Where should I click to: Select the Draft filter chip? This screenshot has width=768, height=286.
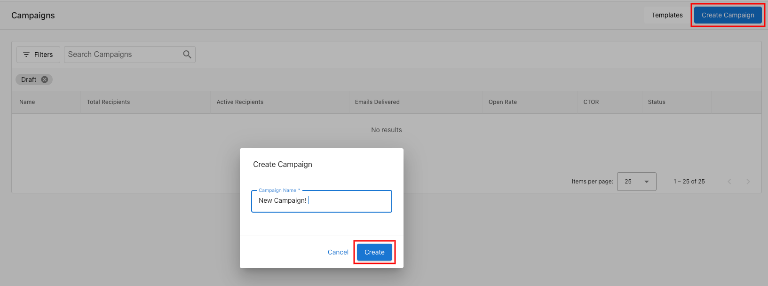pos(29,79)
